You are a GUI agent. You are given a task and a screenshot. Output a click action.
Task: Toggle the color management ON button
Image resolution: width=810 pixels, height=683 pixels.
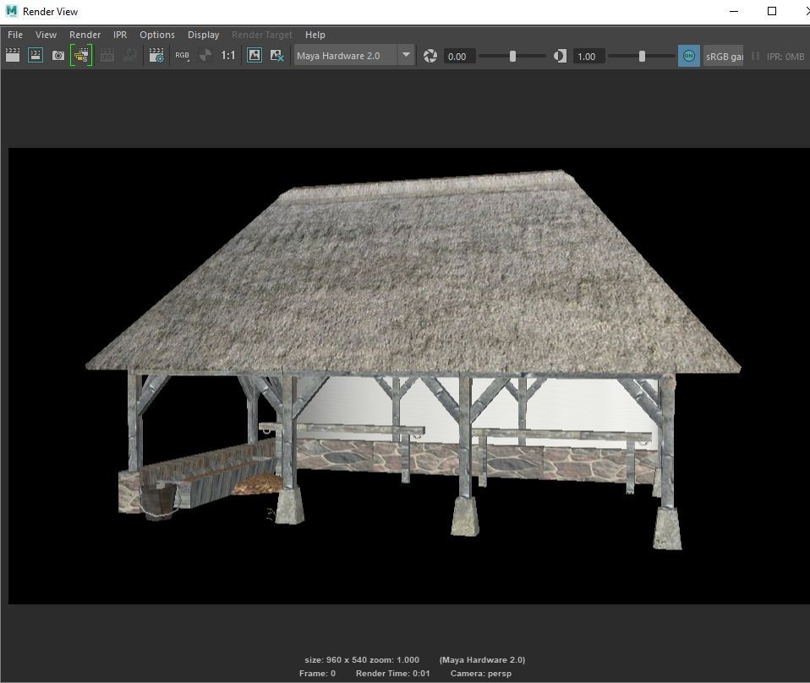[x=689, y=56]
